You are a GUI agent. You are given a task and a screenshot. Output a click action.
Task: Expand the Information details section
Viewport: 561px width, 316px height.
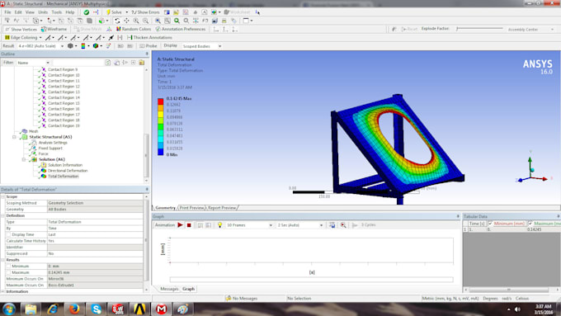click(2, 292)
